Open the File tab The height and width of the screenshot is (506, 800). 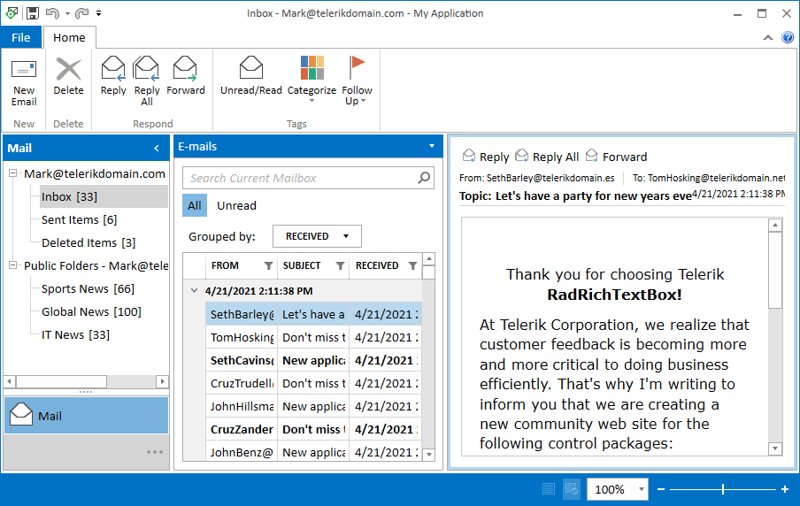(x=21, y=37)
